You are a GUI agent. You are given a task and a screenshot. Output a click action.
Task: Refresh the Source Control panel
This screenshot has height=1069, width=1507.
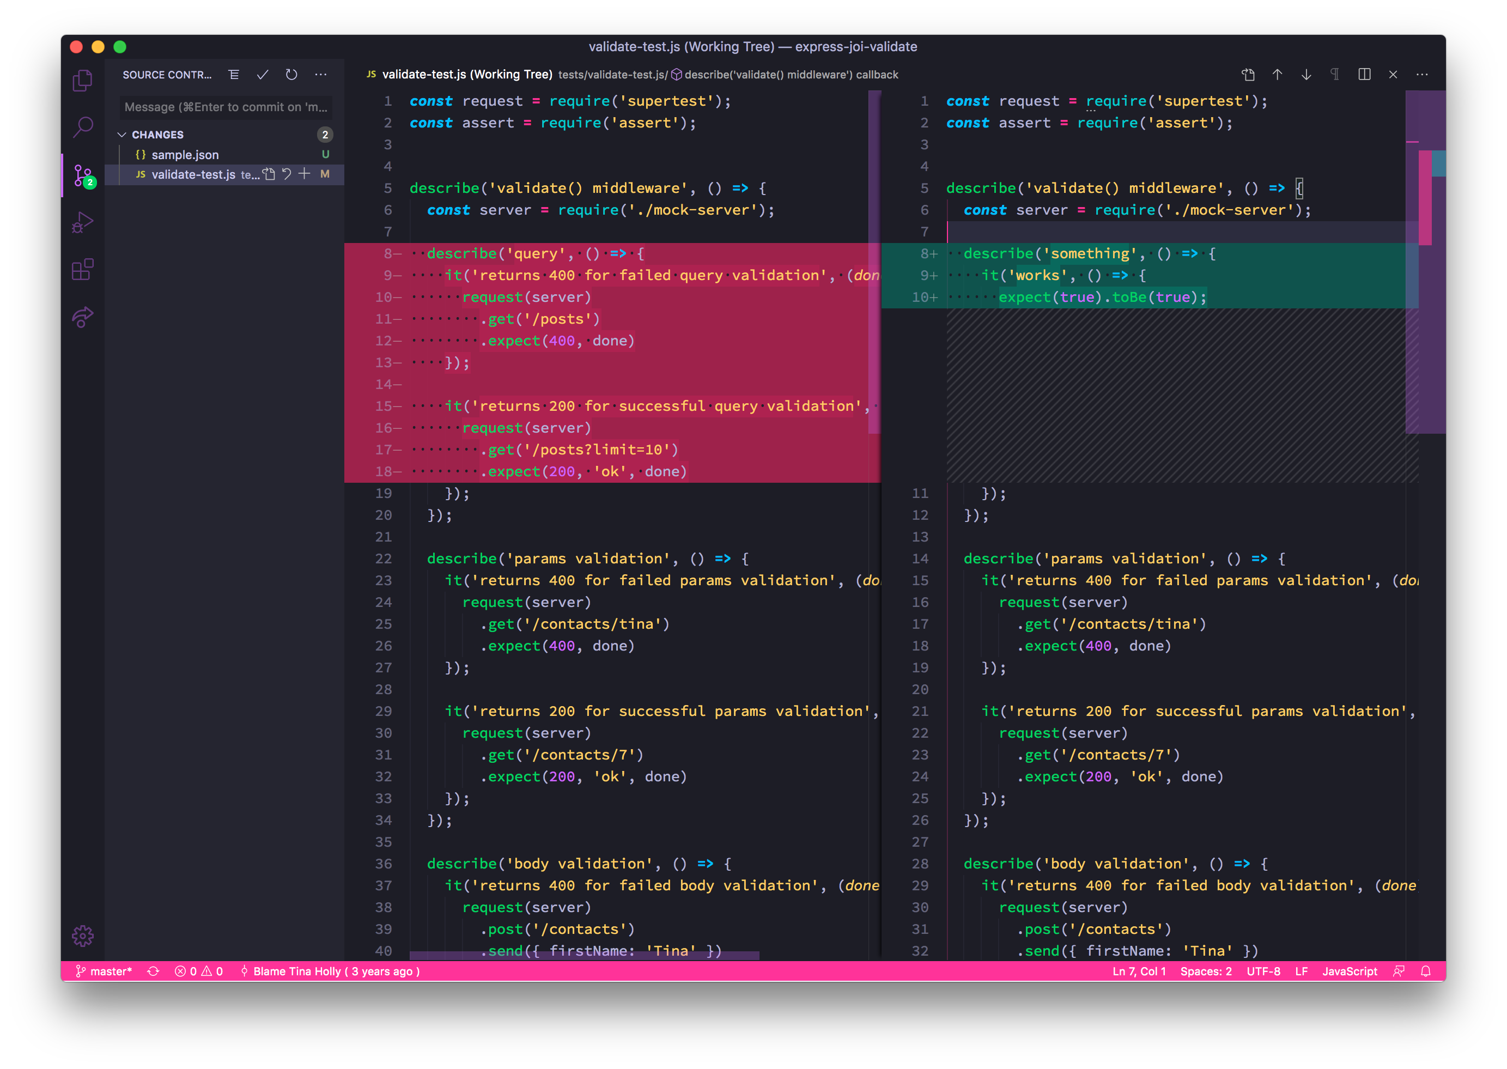291,75
